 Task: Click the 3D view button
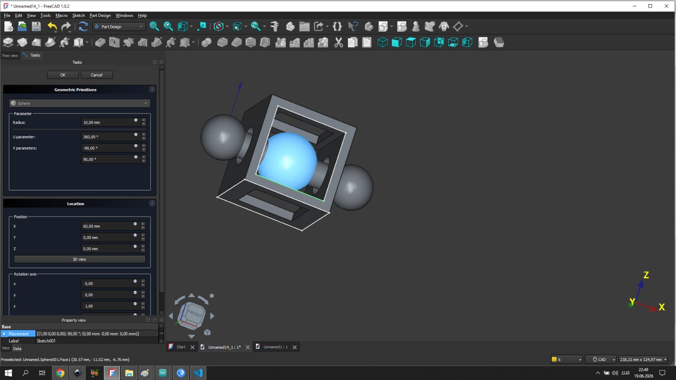[79, 259]
